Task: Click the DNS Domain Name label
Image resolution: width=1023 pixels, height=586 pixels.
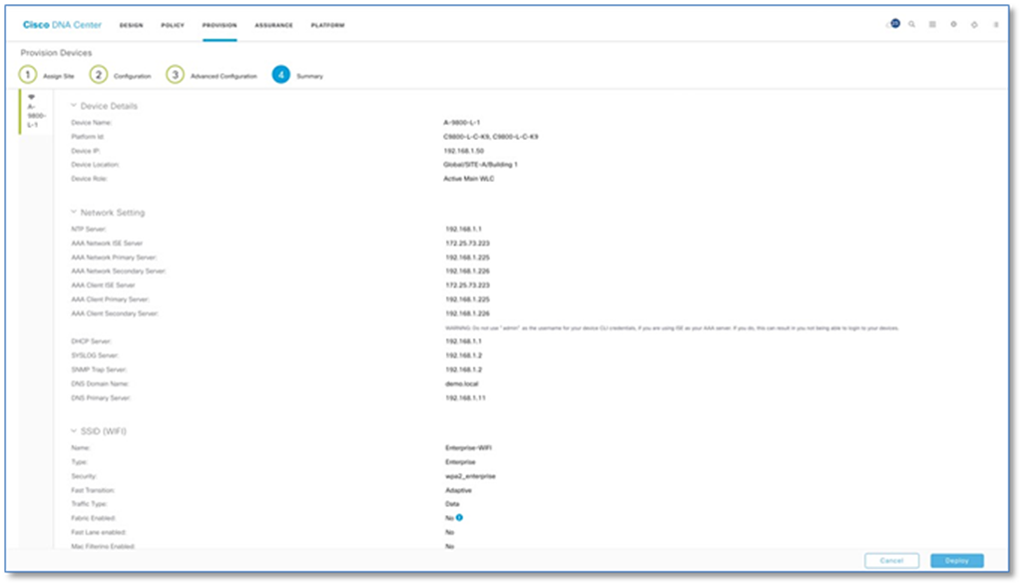Action: (100, 383)
